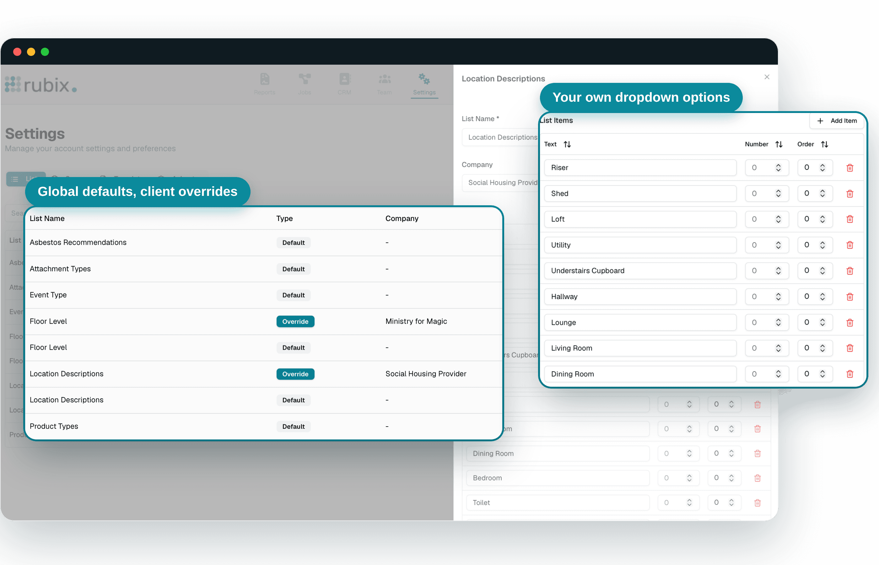
Task: Open Social Housing Provider Location Descriptions row
Action: pyautogui.click(x=263, y=374)
